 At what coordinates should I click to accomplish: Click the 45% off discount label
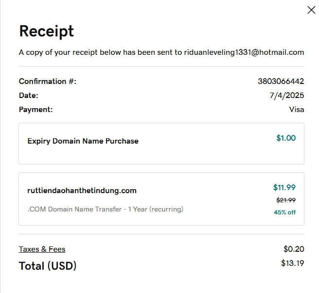click(284, 212)
